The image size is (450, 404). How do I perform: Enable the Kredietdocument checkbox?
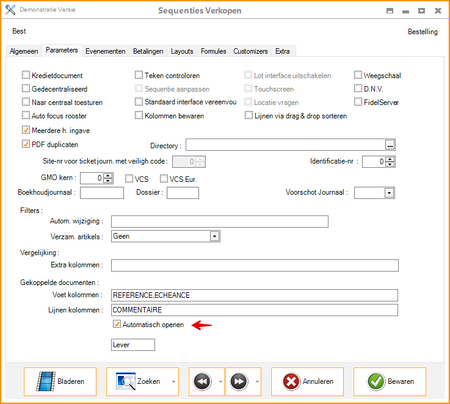point(26,76)
